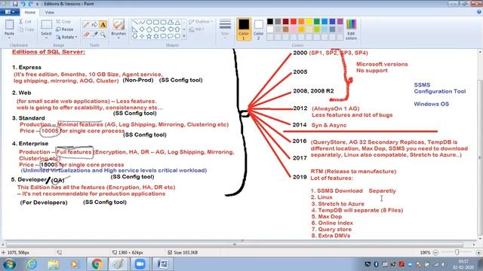
Task: Open the Zoom app from taskbar
Action: point(140,264)
